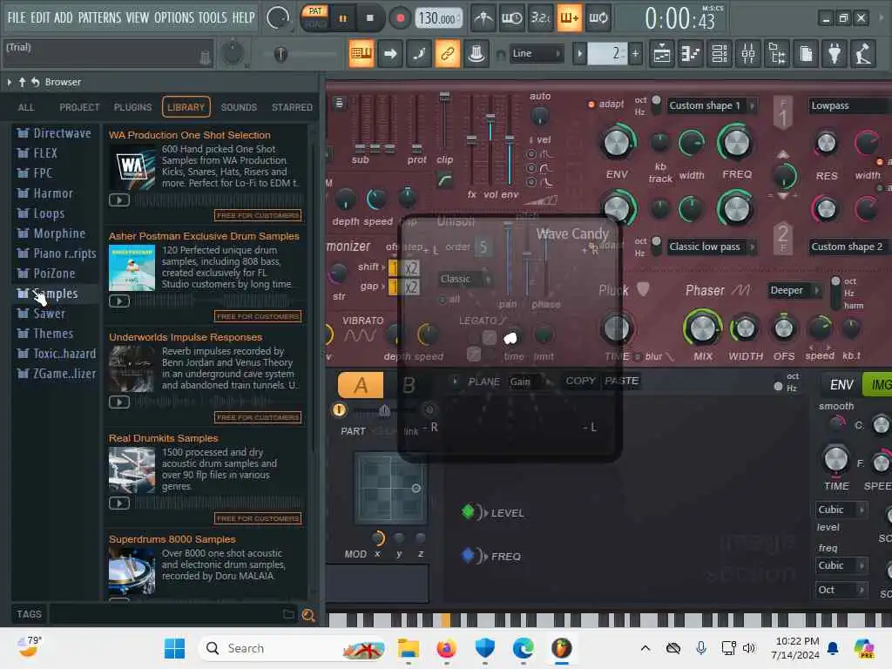Open the Piano roll icon
The height and width of the screenshot is (669, 892).
690,54
